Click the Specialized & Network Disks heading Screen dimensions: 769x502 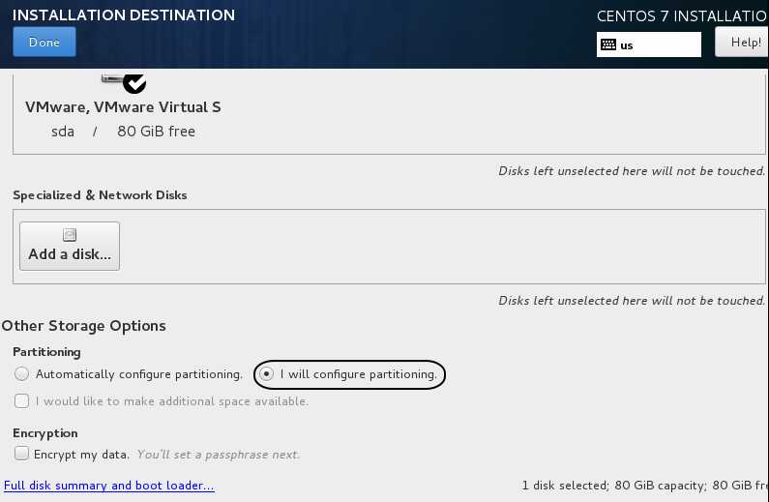pos(100,195)
